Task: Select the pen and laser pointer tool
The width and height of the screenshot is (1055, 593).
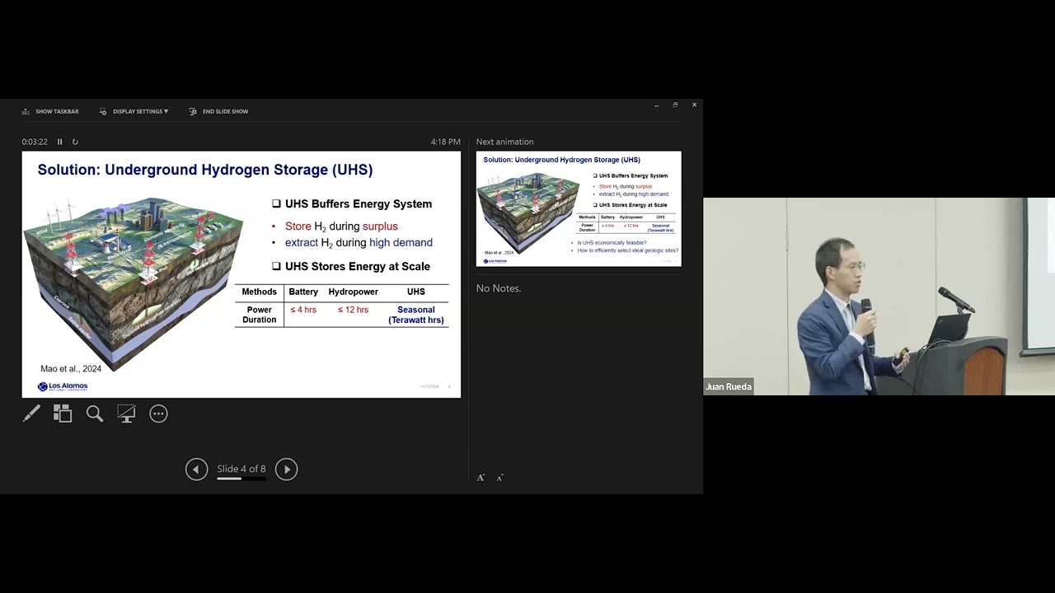Action: pyautogui.click(x=31, y=413)
